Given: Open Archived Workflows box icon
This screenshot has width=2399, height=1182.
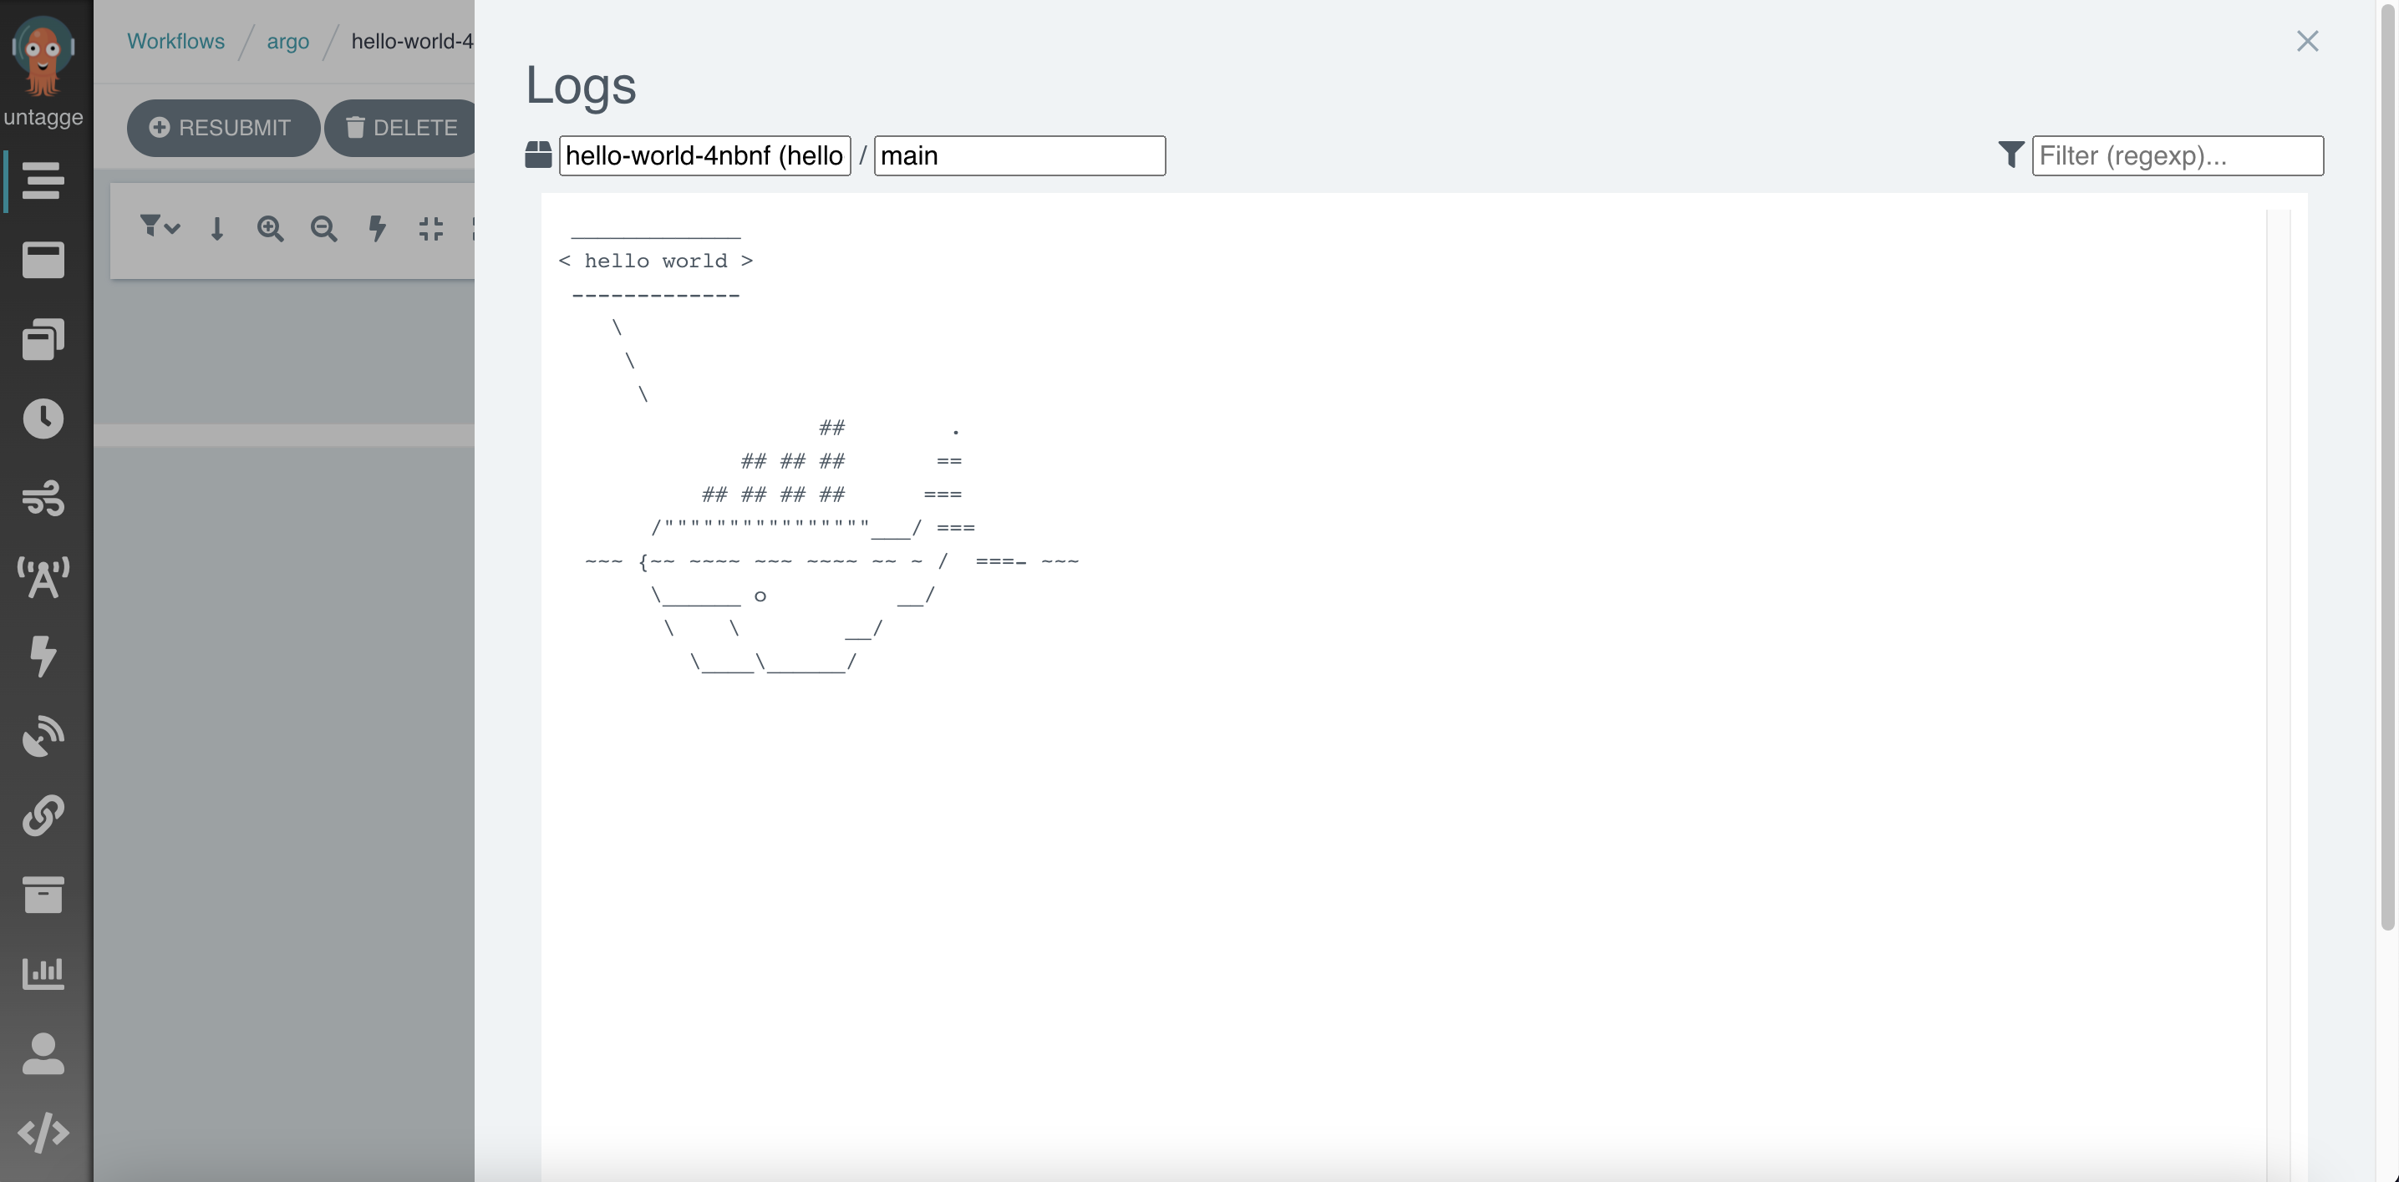Looking at the screenshot, I should coord(43,895).
